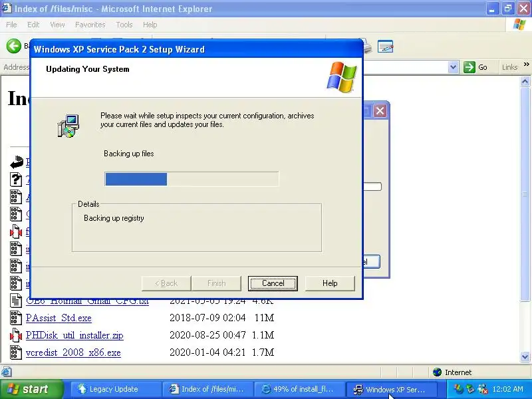Click the network tray icon with red X
The image size is (532, 399).
point(482,389)
